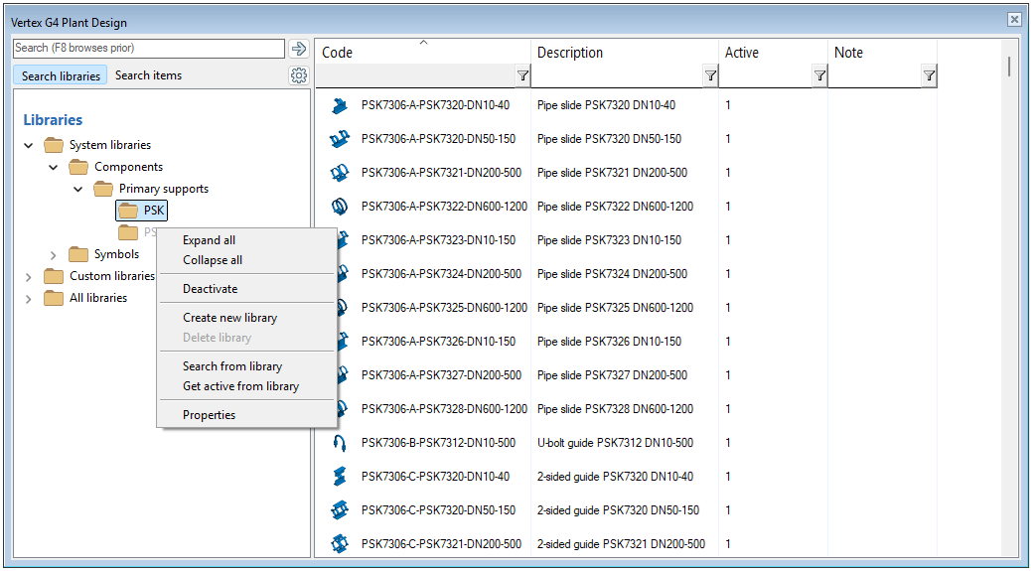Viewport: 1031px width, 571px height.
Task: Click icon for PSK7306-C-PSK7321-DN200-500 row
Action: [340, 544]
